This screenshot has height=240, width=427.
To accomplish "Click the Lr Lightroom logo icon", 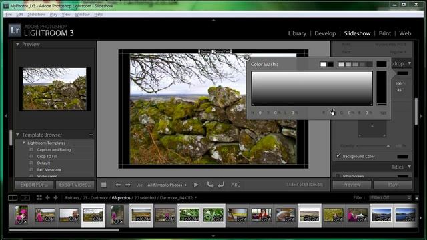I will pyautogui.click(x=15, y=30).
